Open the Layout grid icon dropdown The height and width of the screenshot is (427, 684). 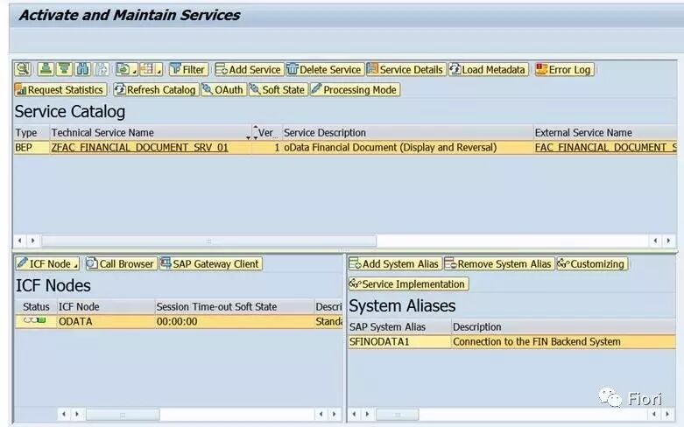(x=151, y=69)
